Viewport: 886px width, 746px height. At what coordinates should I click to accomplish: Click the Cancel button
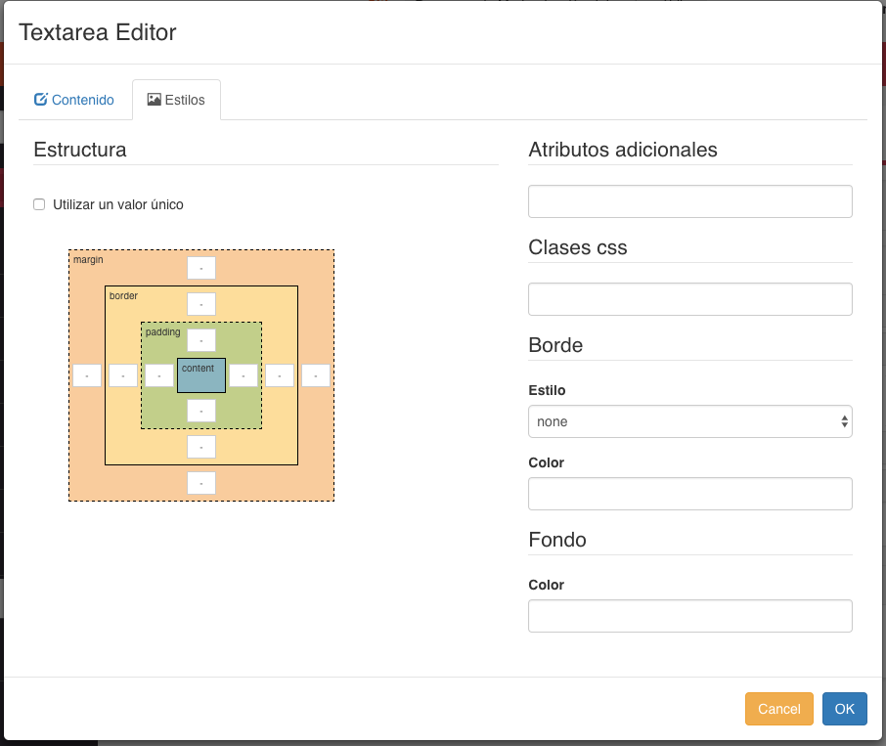point(778,709)
